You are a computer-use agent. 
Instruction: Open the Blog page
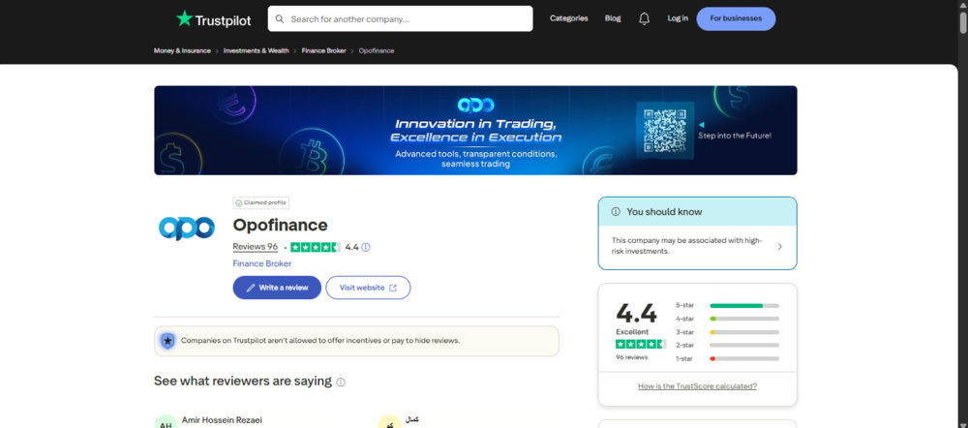tap(613, 18)
